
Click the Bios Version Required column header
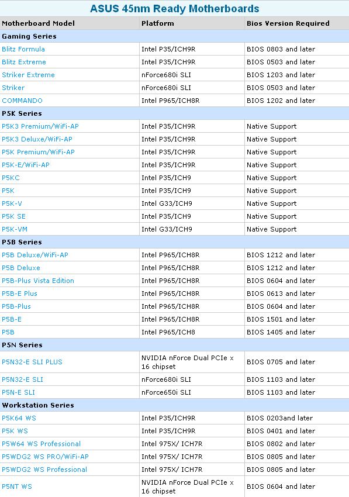pyautogui.click(x=288, y=23)
